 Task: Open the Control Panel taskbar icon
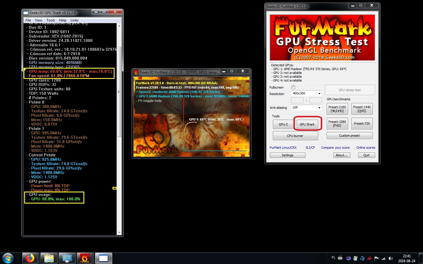[67, 258]
